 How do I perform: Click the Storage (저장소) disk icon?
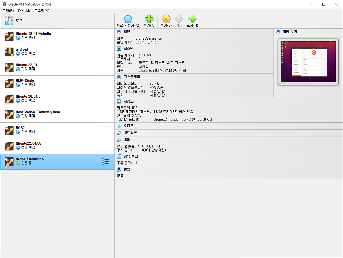click(119, 101)
